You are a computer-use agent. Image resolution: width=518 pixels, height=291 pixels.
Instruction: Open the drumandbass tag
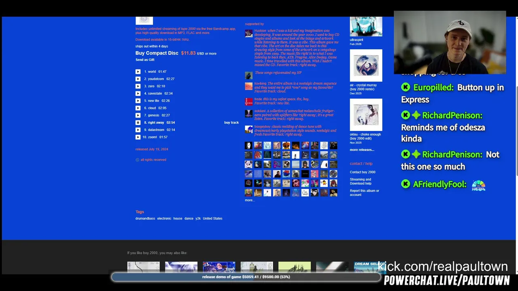coord(145,218)
